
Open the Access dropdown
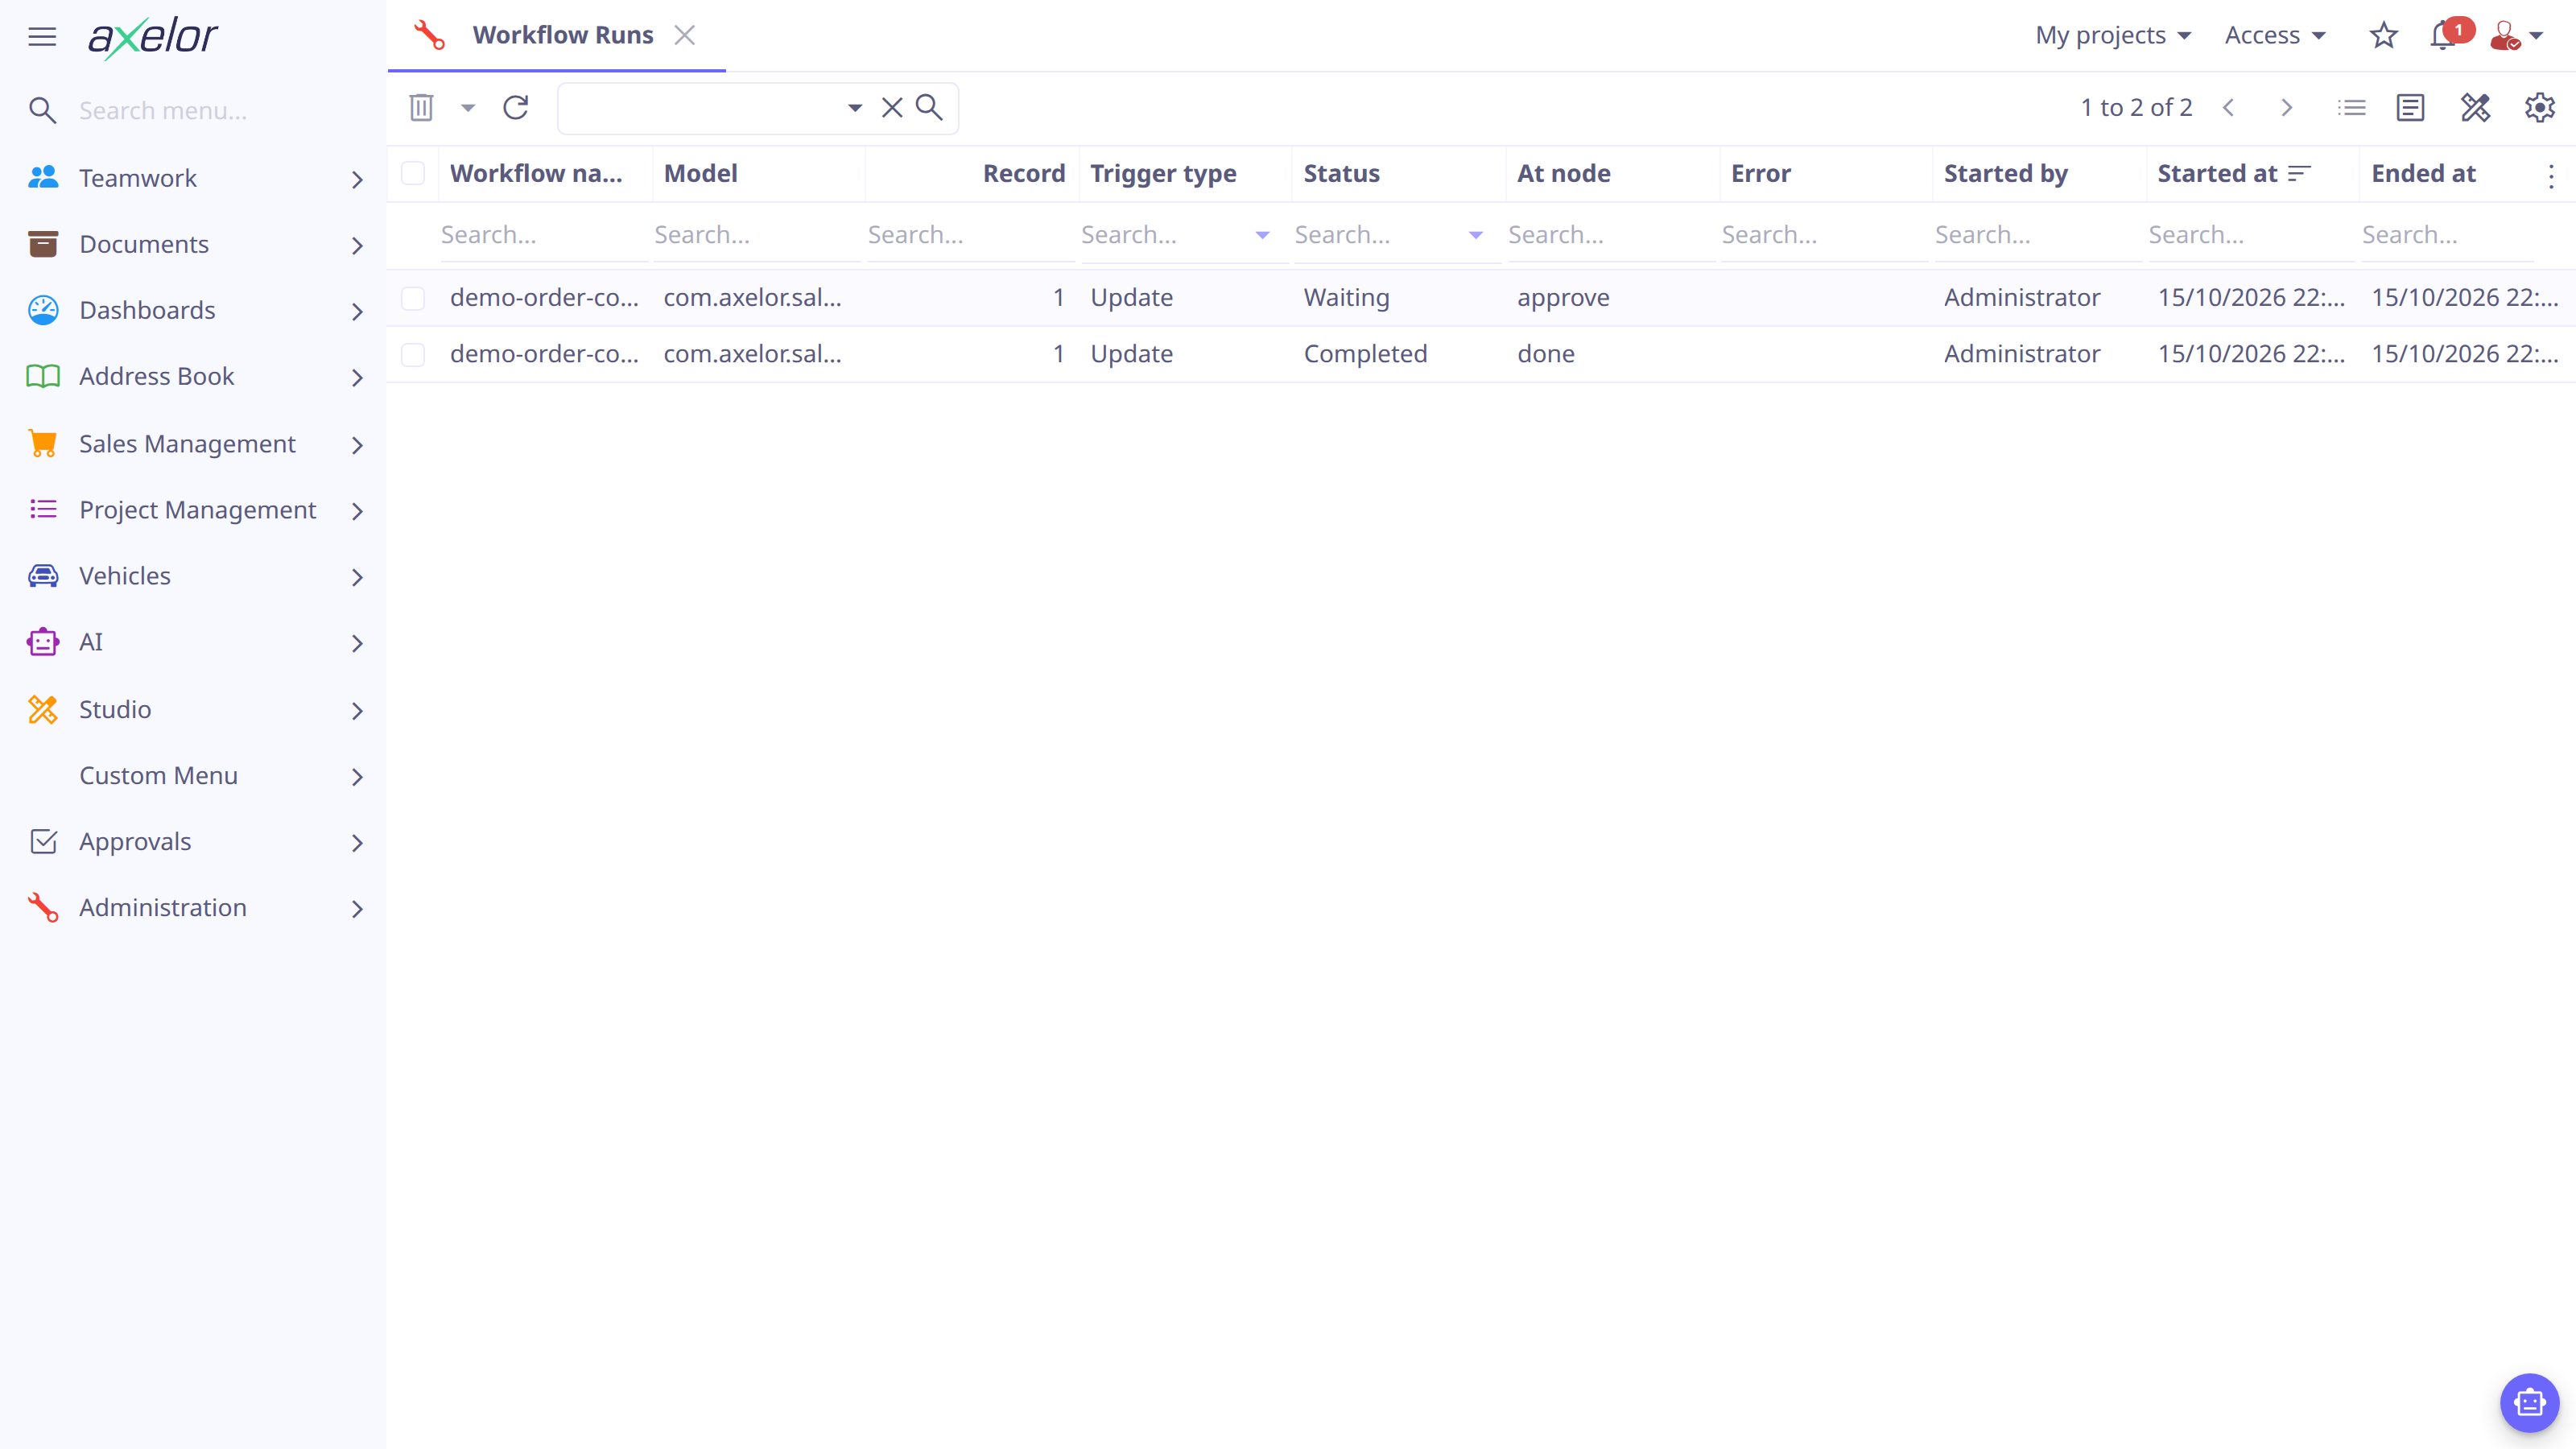click(2275, 36)
